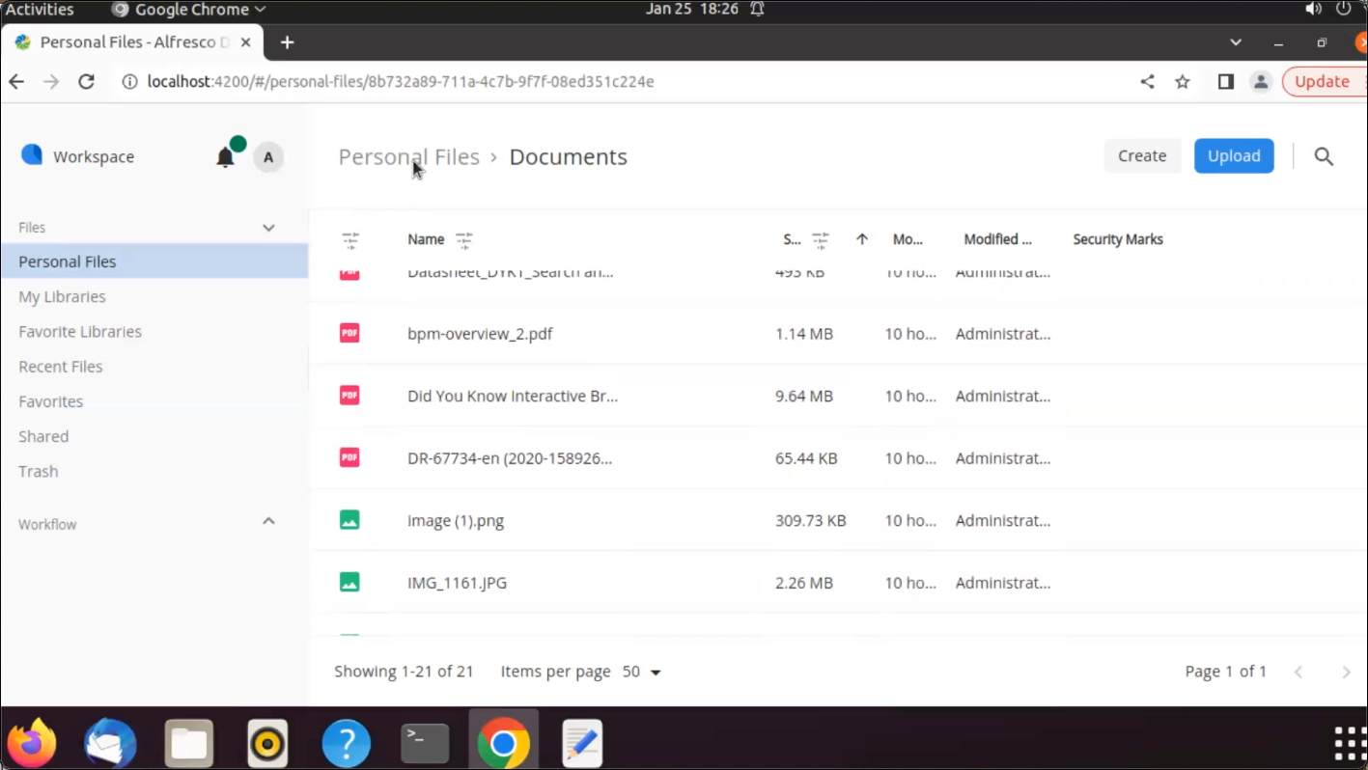Viewport: 1368px width, 770px height.
Task: Open search with the magnifier icon
Action: (x=1323, y=155)
